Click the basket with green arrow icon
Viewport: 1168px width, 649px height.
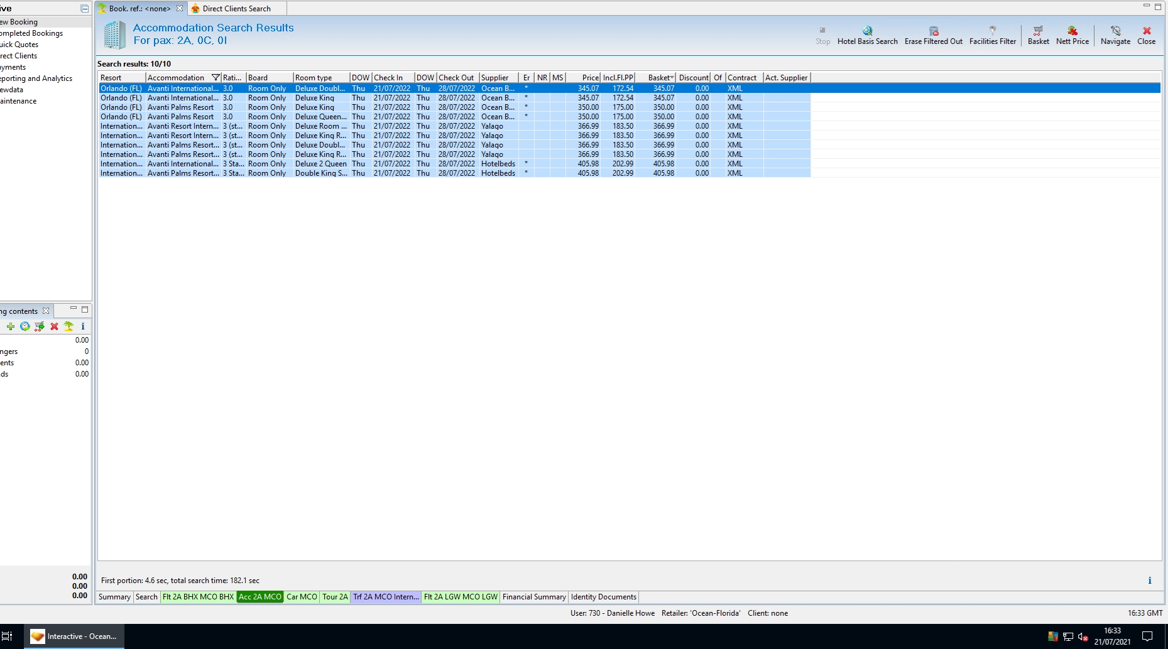[40, 326]
